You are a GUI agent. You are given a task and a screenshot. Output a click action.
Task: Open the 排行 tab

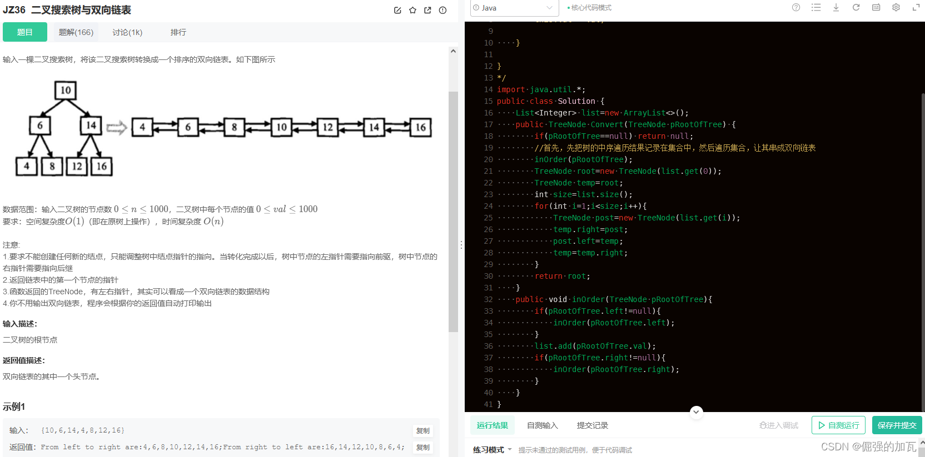tap(178, 32)
